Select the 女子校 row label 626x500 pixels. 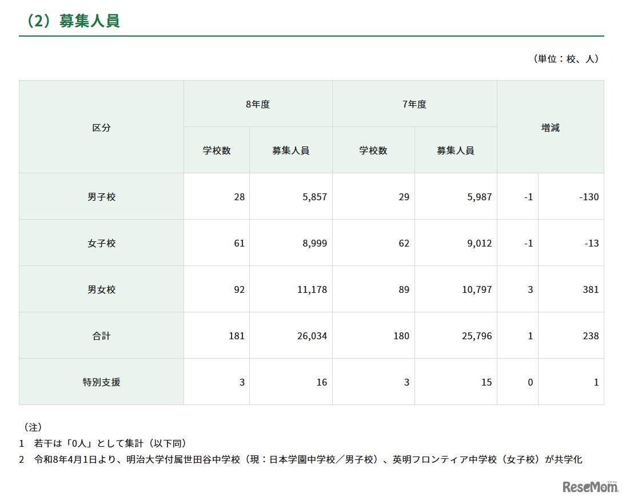[101, 242]
